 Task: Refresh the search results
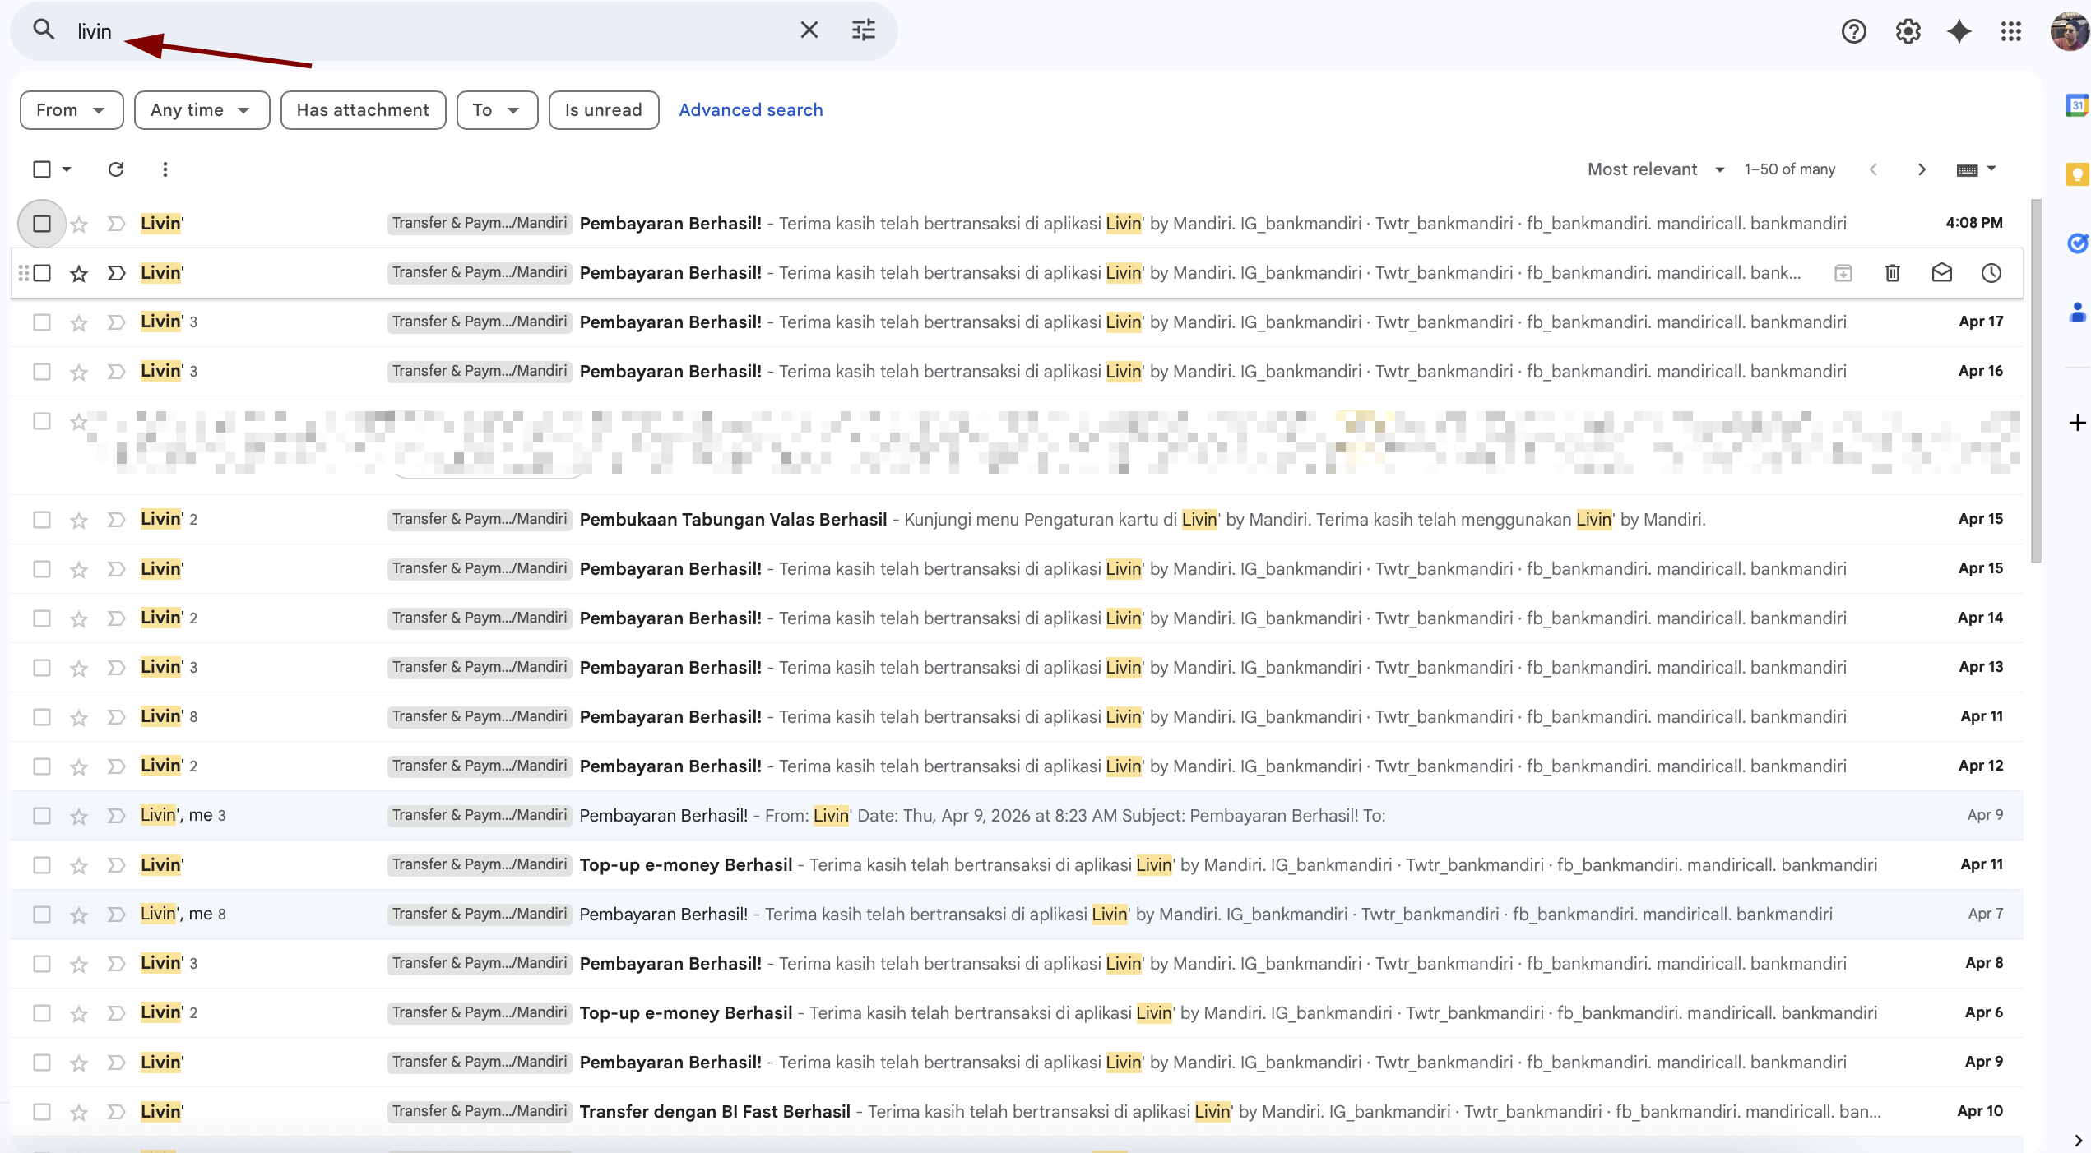tap(116, 169)
